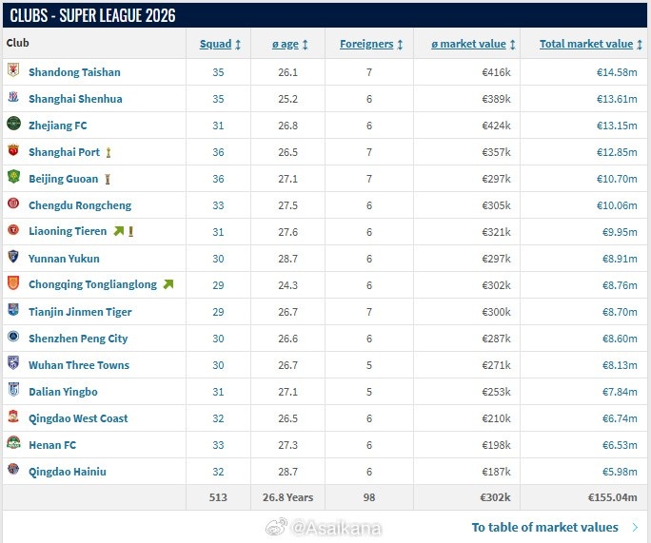651x543 pixels.
Task: Sort table by Total market value column
Action: point(591,44)
